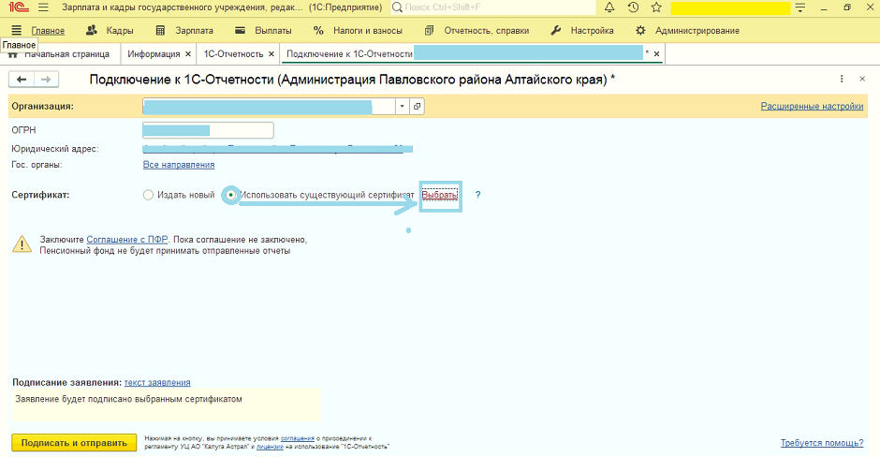The width and height of the screenshot is (880, 457).
Task: Close the Подключение к 1С-Отчетности tab
Action: [656, 54]
